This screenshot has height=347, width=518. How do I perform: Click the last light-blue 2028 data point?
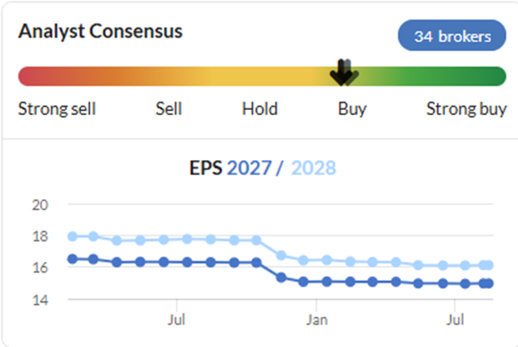tap(489, 265)
